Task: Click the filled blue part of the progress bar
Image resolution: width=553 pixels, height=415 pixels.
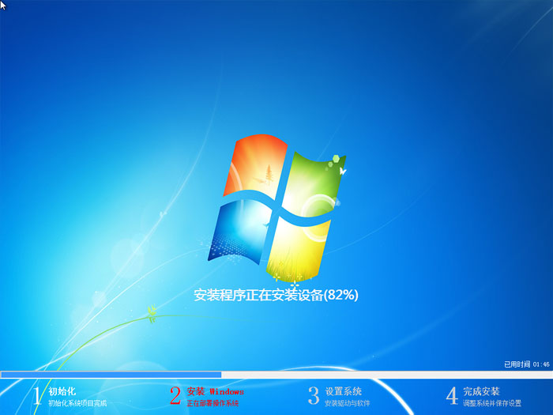Action: click(111, 375)
